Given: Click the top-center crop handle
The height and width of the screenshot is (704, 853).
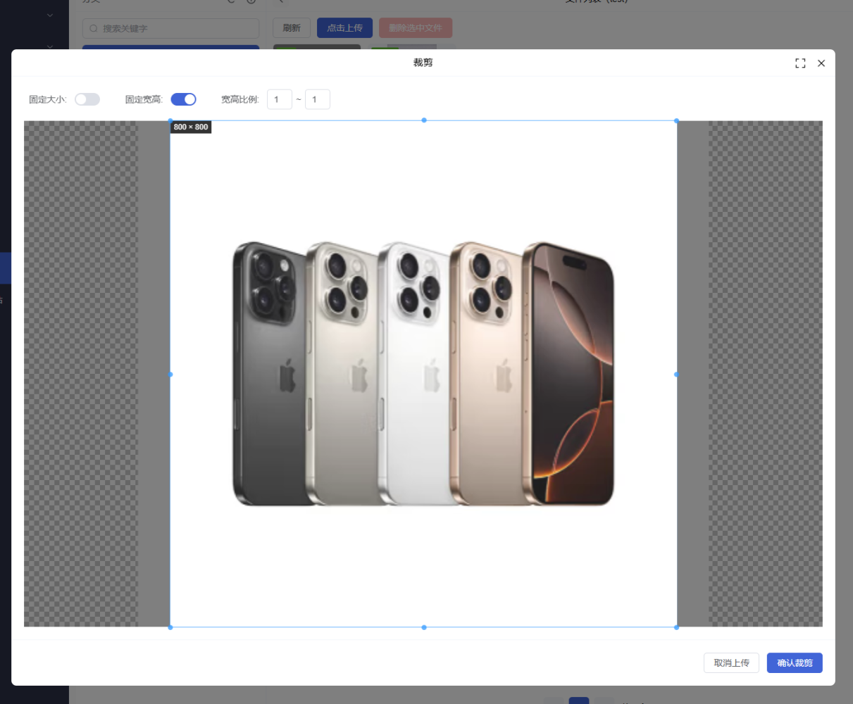Looking at the screenshot, I should coord(424,120).
